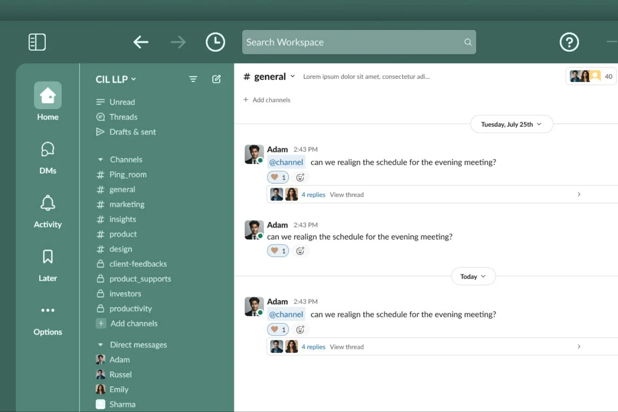Image resolution: width=618 pixels, height=412 pixels.
Task: Open help with the question mark icon
Action: click(569, 42)
